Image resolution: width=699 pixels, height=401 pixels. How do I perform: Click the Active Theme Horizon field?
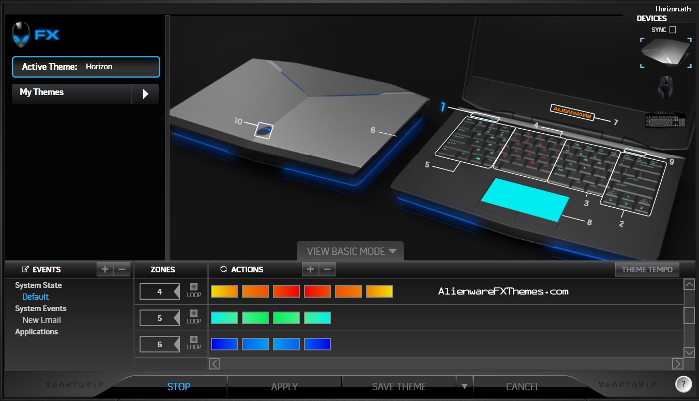[x=86, y=67]
